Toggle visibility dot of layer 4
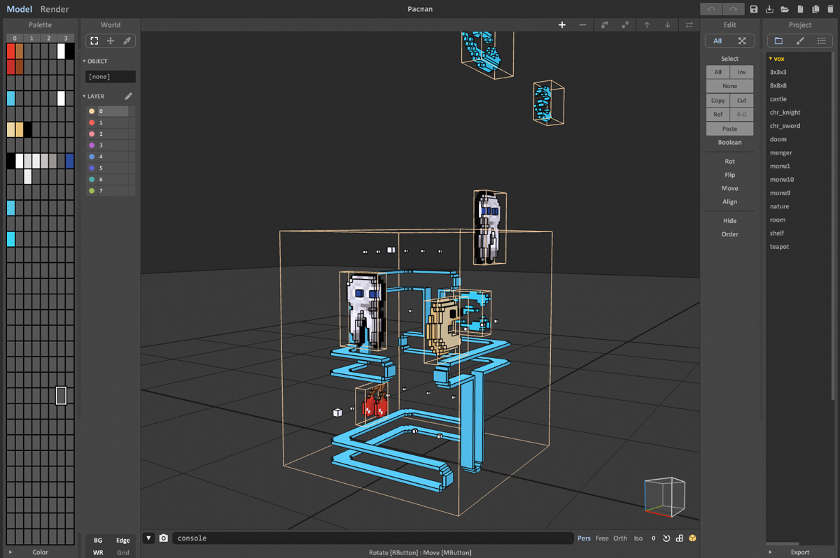Screen dimensions: 840x558 point(92,157)
